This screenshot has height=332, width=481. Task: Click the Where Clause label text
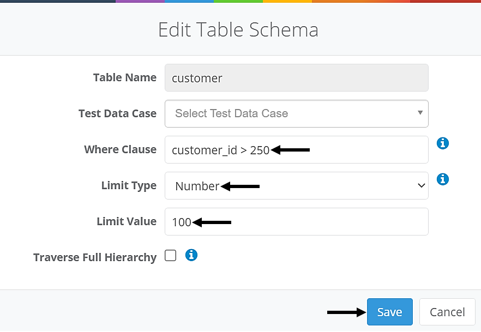point(120,149)
